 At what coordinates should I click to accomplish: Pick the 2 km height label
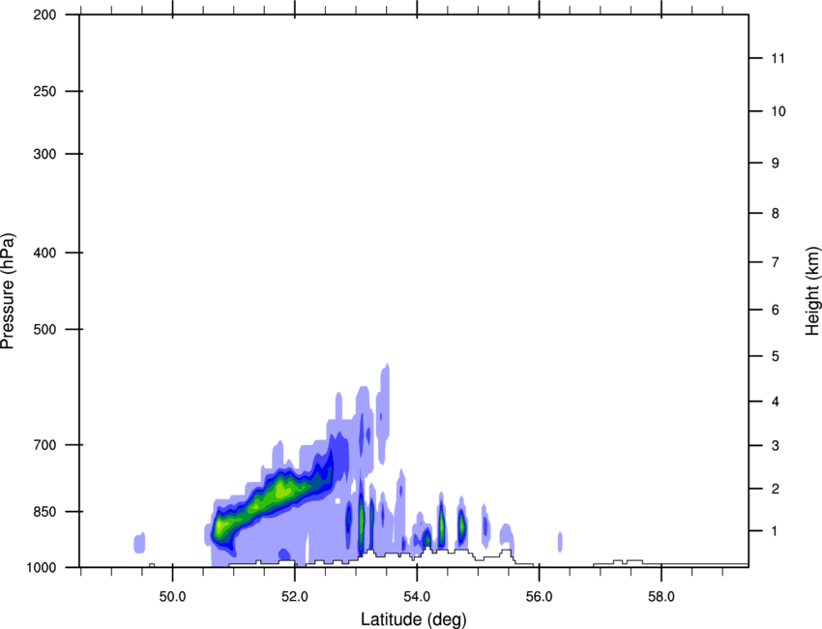pos(776,489)
